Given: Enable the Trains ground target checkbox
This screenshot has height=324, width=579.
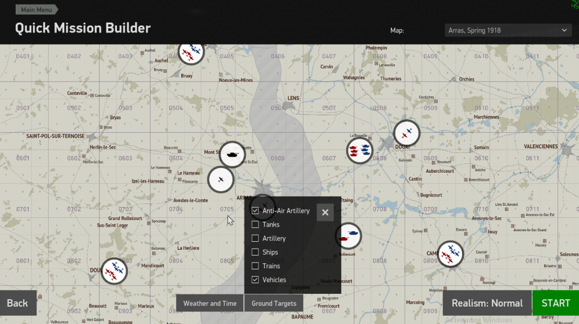Looking at the screenshot, I should [255, 265].
